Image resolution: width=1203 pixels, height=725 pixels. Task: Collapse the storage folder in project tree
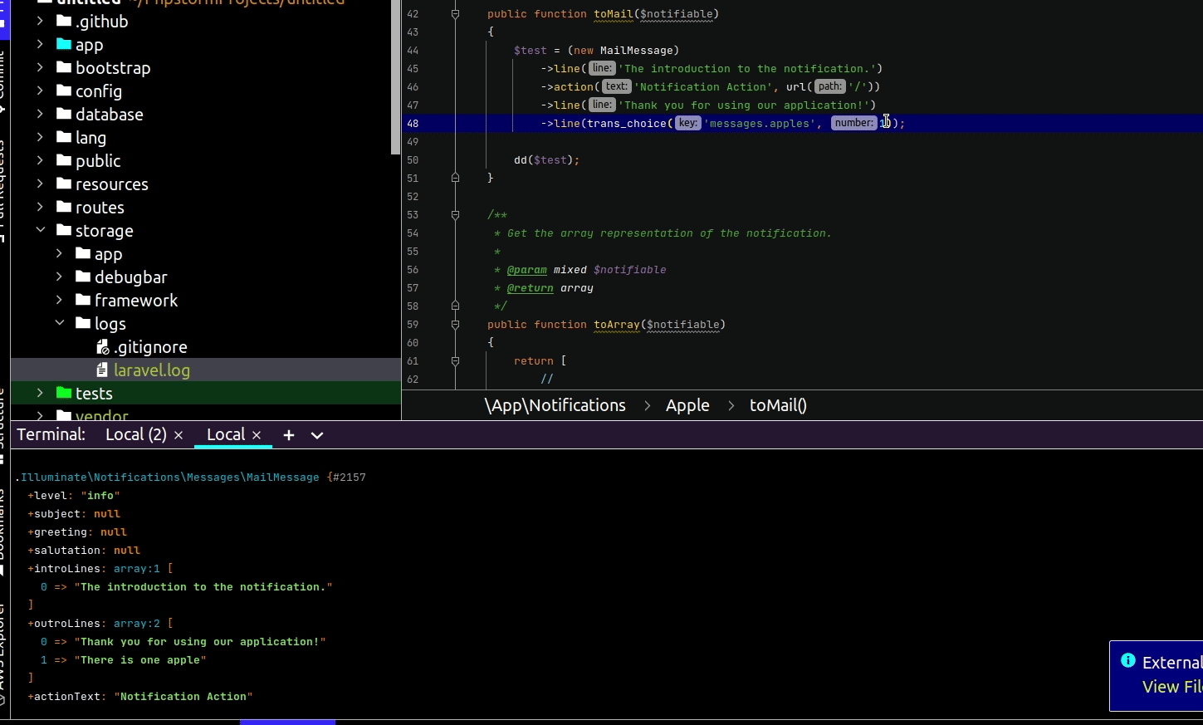click(x=41, y=230)
